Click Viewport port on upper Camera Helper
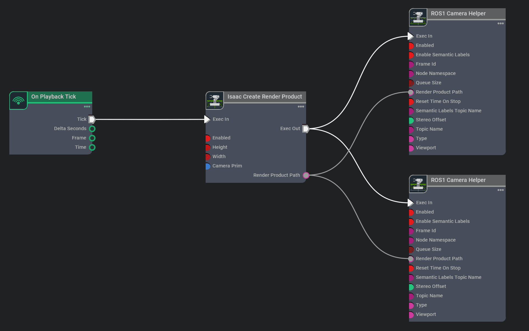Viewport: 529px width, 331px height. [x=411, y=148]
